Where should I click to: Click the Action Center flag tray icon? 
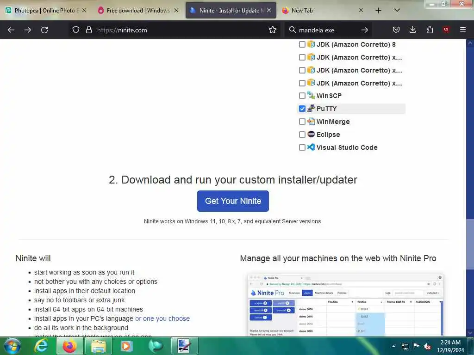click(x=416, y=346)
